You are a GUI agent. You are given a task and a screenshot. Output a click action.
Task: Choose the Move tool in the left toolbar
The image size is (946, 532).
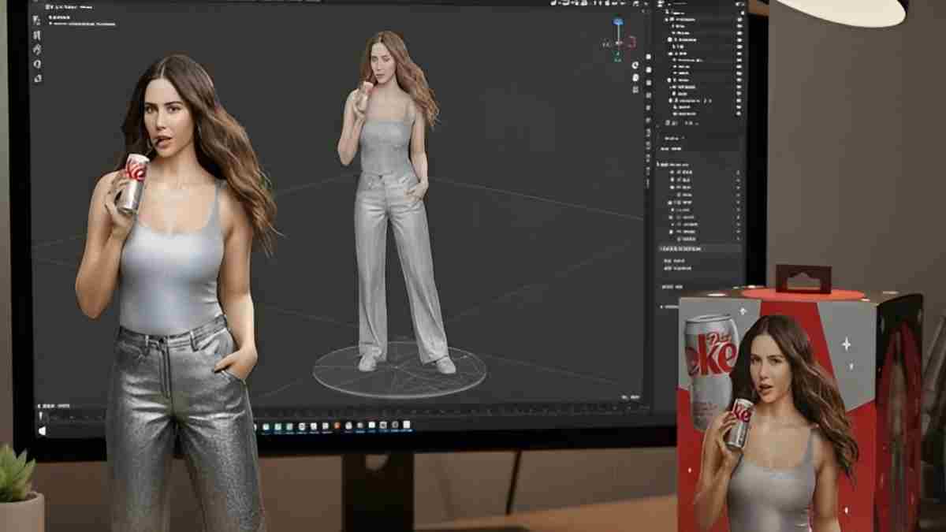37,49
